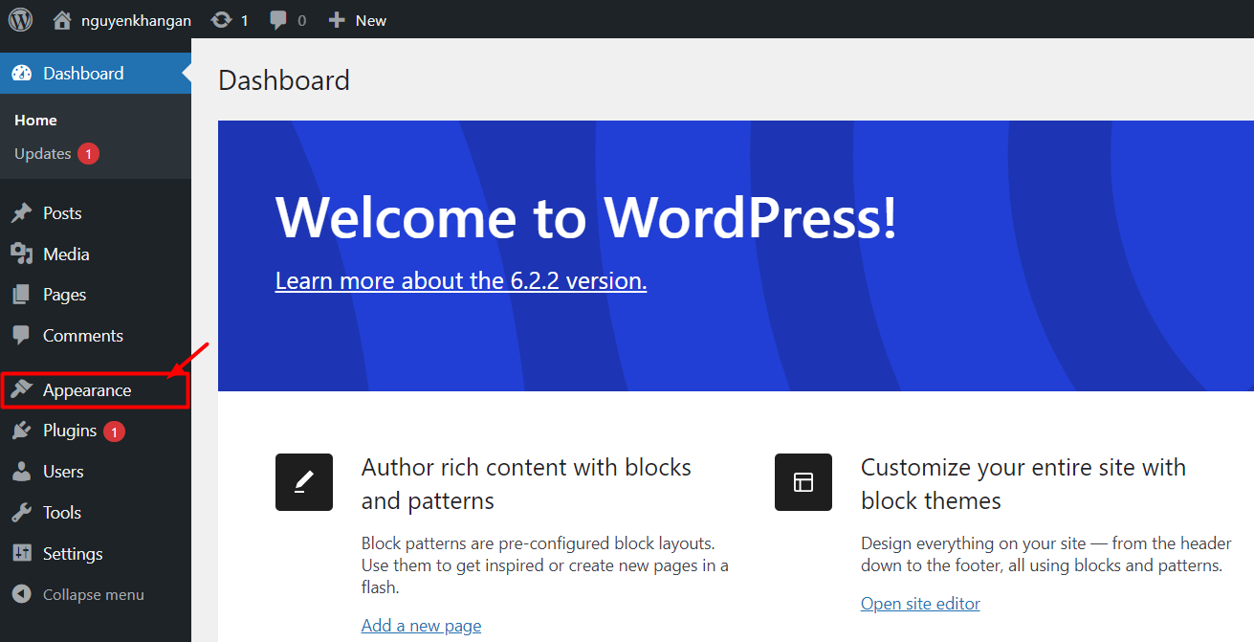Click the pencil icon for blocks and patterns
Image resolution: width=1254 pixels, height=642 pixels.
(x=304, y=482)
